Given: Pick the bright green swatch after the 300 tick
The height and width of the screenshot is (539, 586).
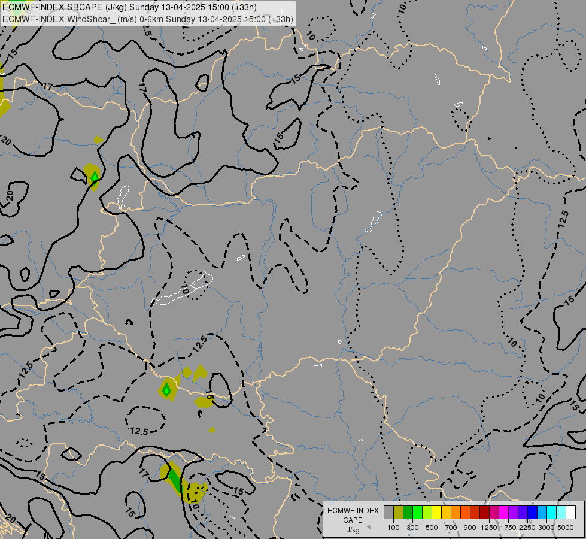Looking at the screenshot, I should (417, 512).
